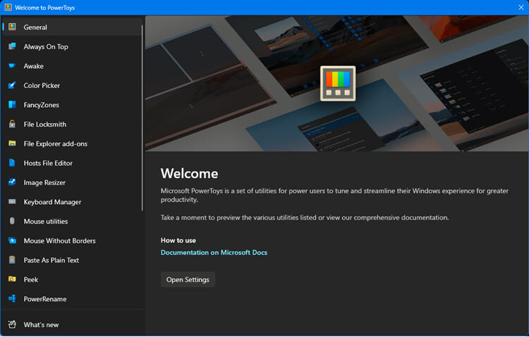Viewport: 529px width, 337px height.
Task: Open Documentation on Microsoft Docs link
Action: click(214, 253)
